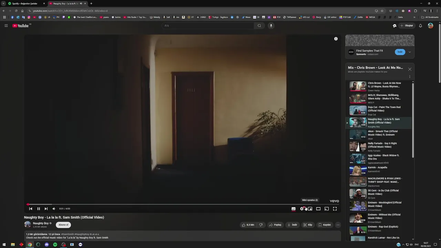Open the player settings gear

pos(302,209)
